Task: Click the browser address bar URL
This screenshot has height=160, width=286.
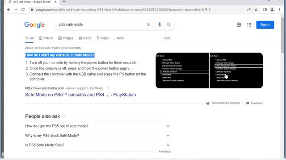Action: pos(123,10)
